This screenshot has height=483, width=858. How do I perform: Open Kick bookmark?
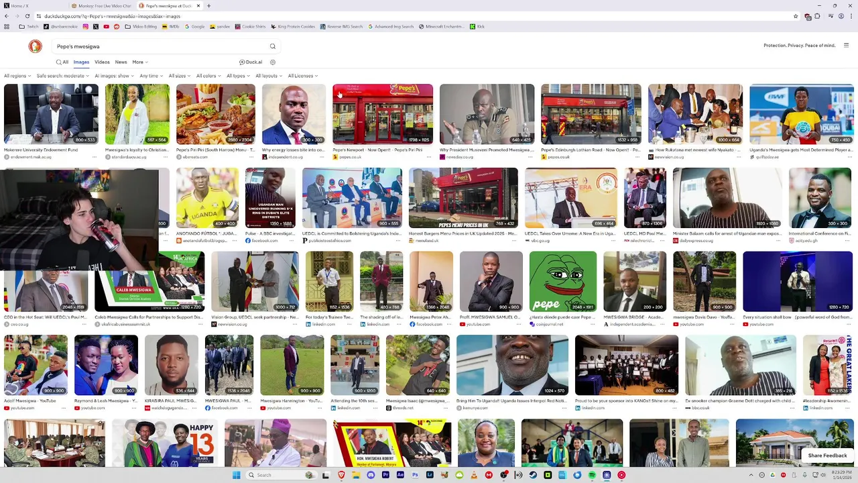point(477,27)
